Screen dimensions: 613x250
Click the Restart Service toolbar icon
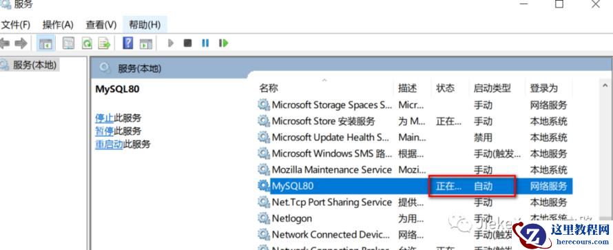(x=223, y=43)
